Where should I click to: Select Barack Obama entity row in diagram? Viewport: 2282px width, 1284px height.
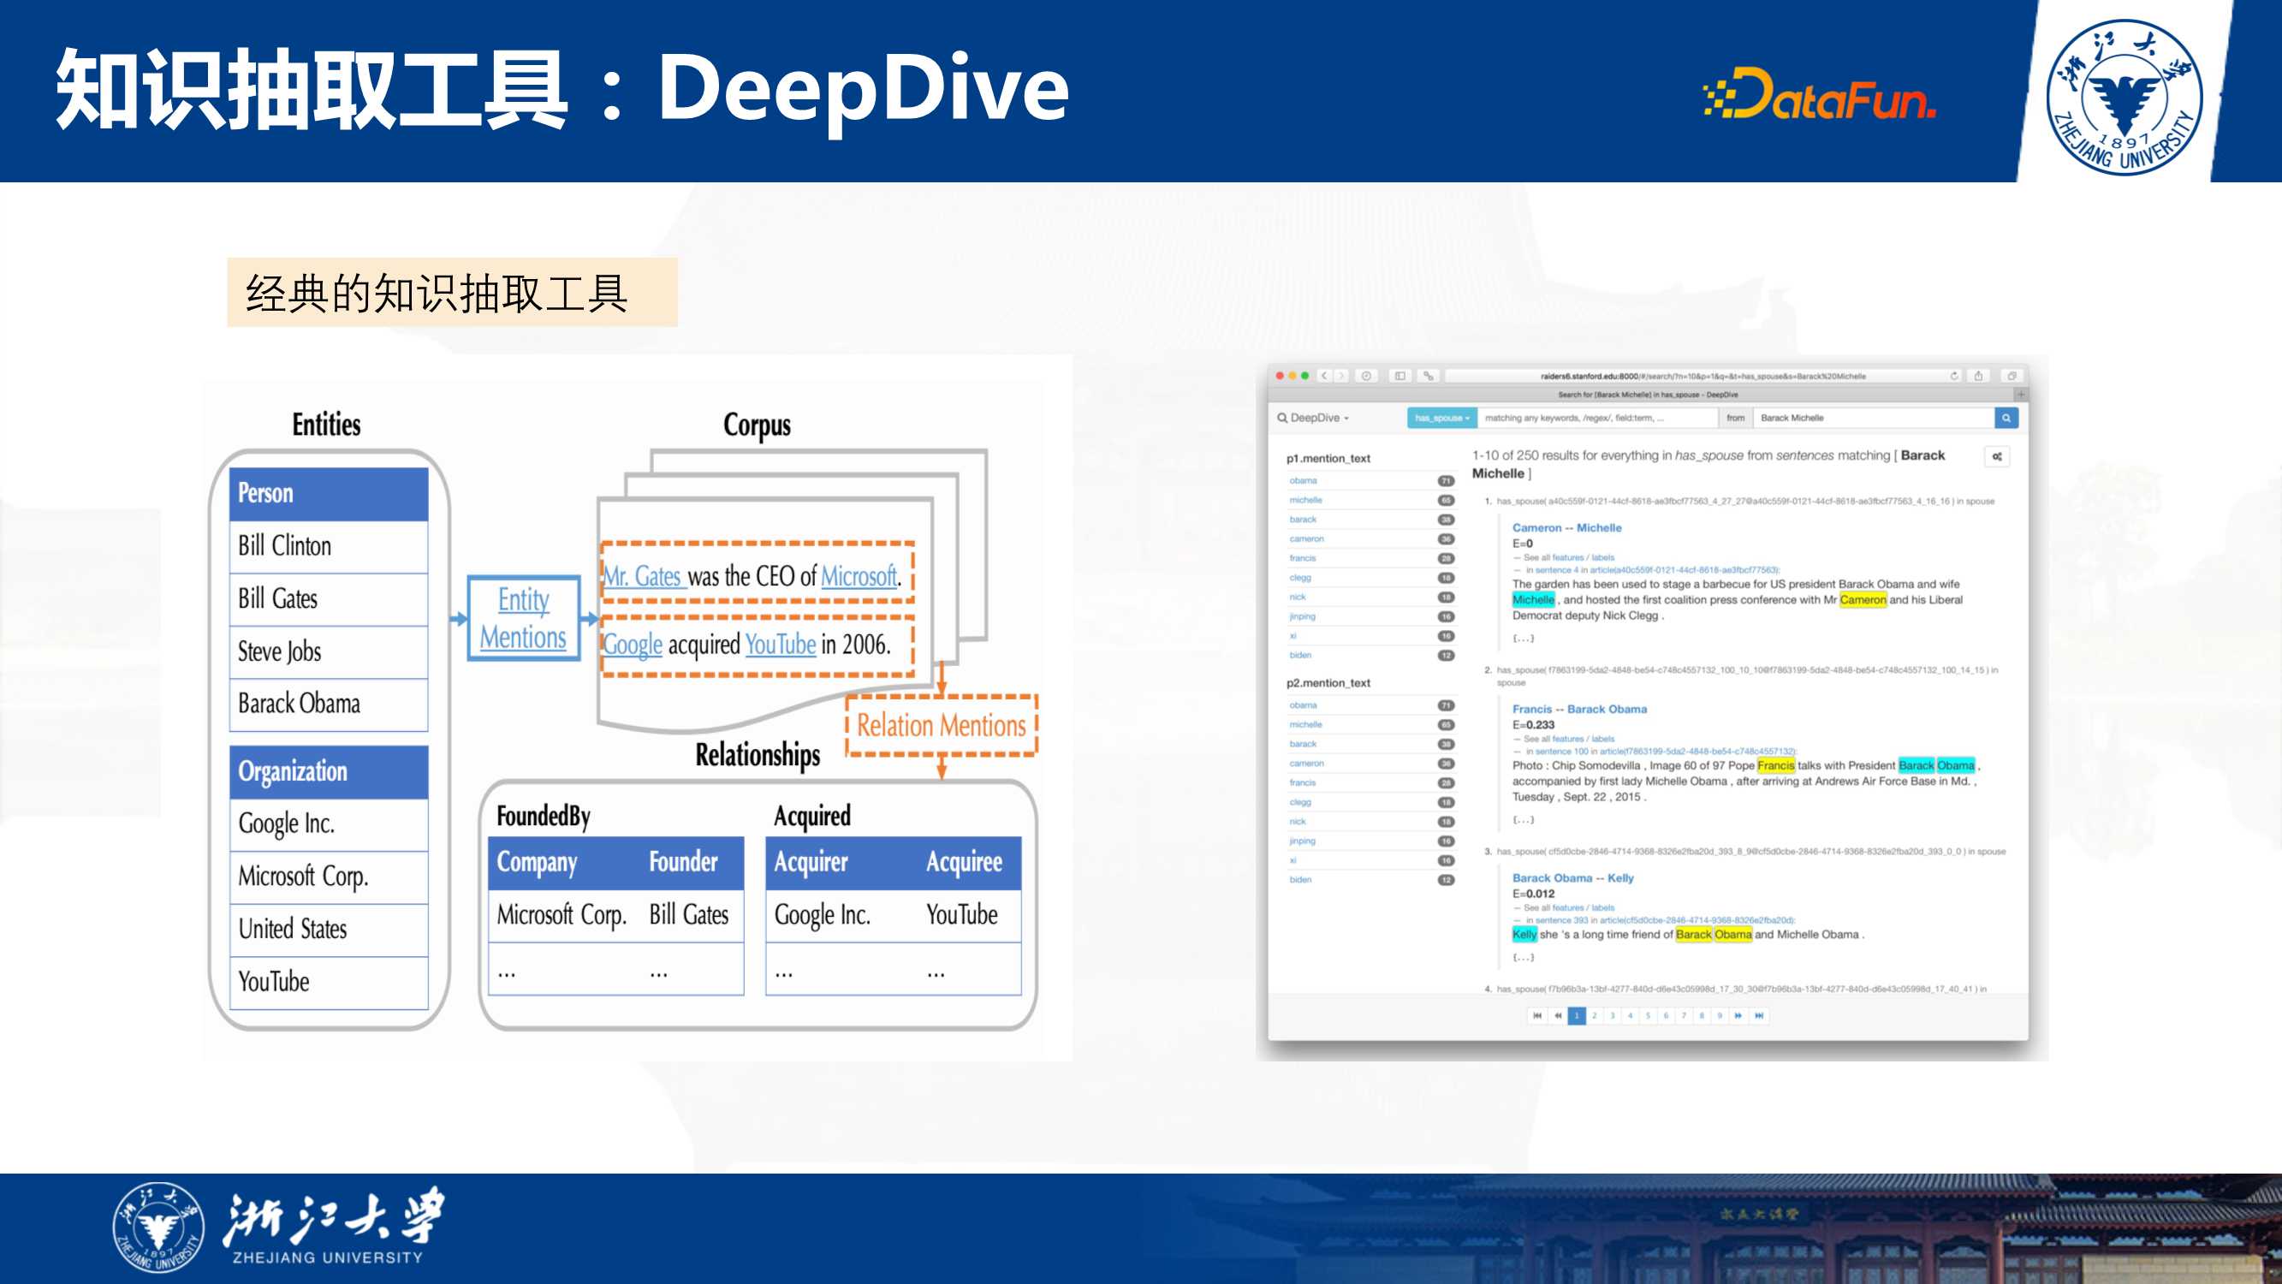(x=329, y=704)
